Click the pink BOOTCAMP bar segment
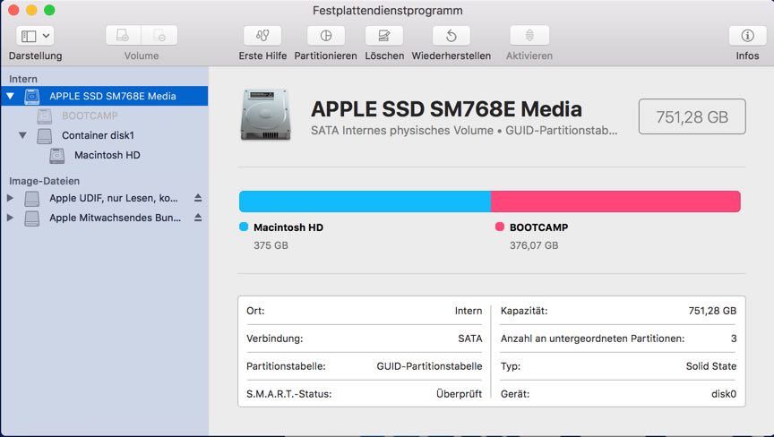This screenshot has width=774, height=437. [615, 201]
